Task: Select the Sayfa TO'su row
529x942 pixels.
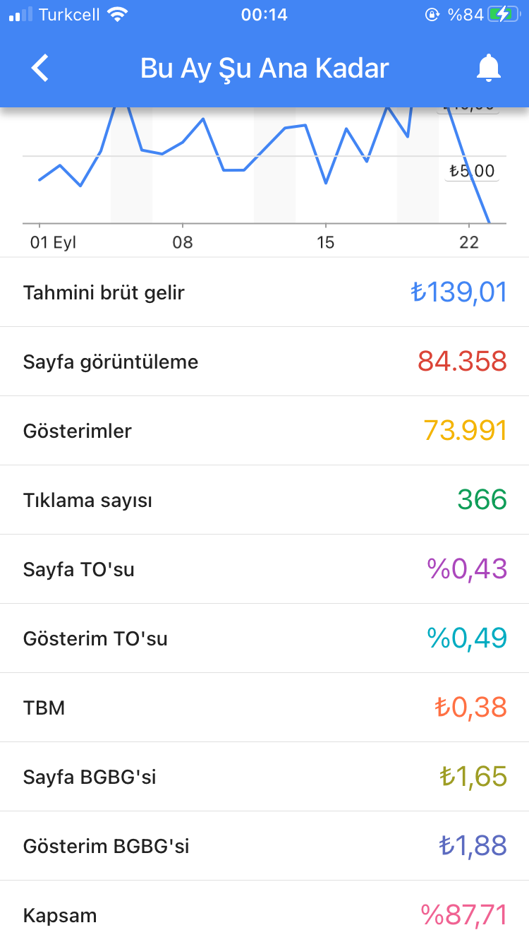Action: [x=264, y=569]
